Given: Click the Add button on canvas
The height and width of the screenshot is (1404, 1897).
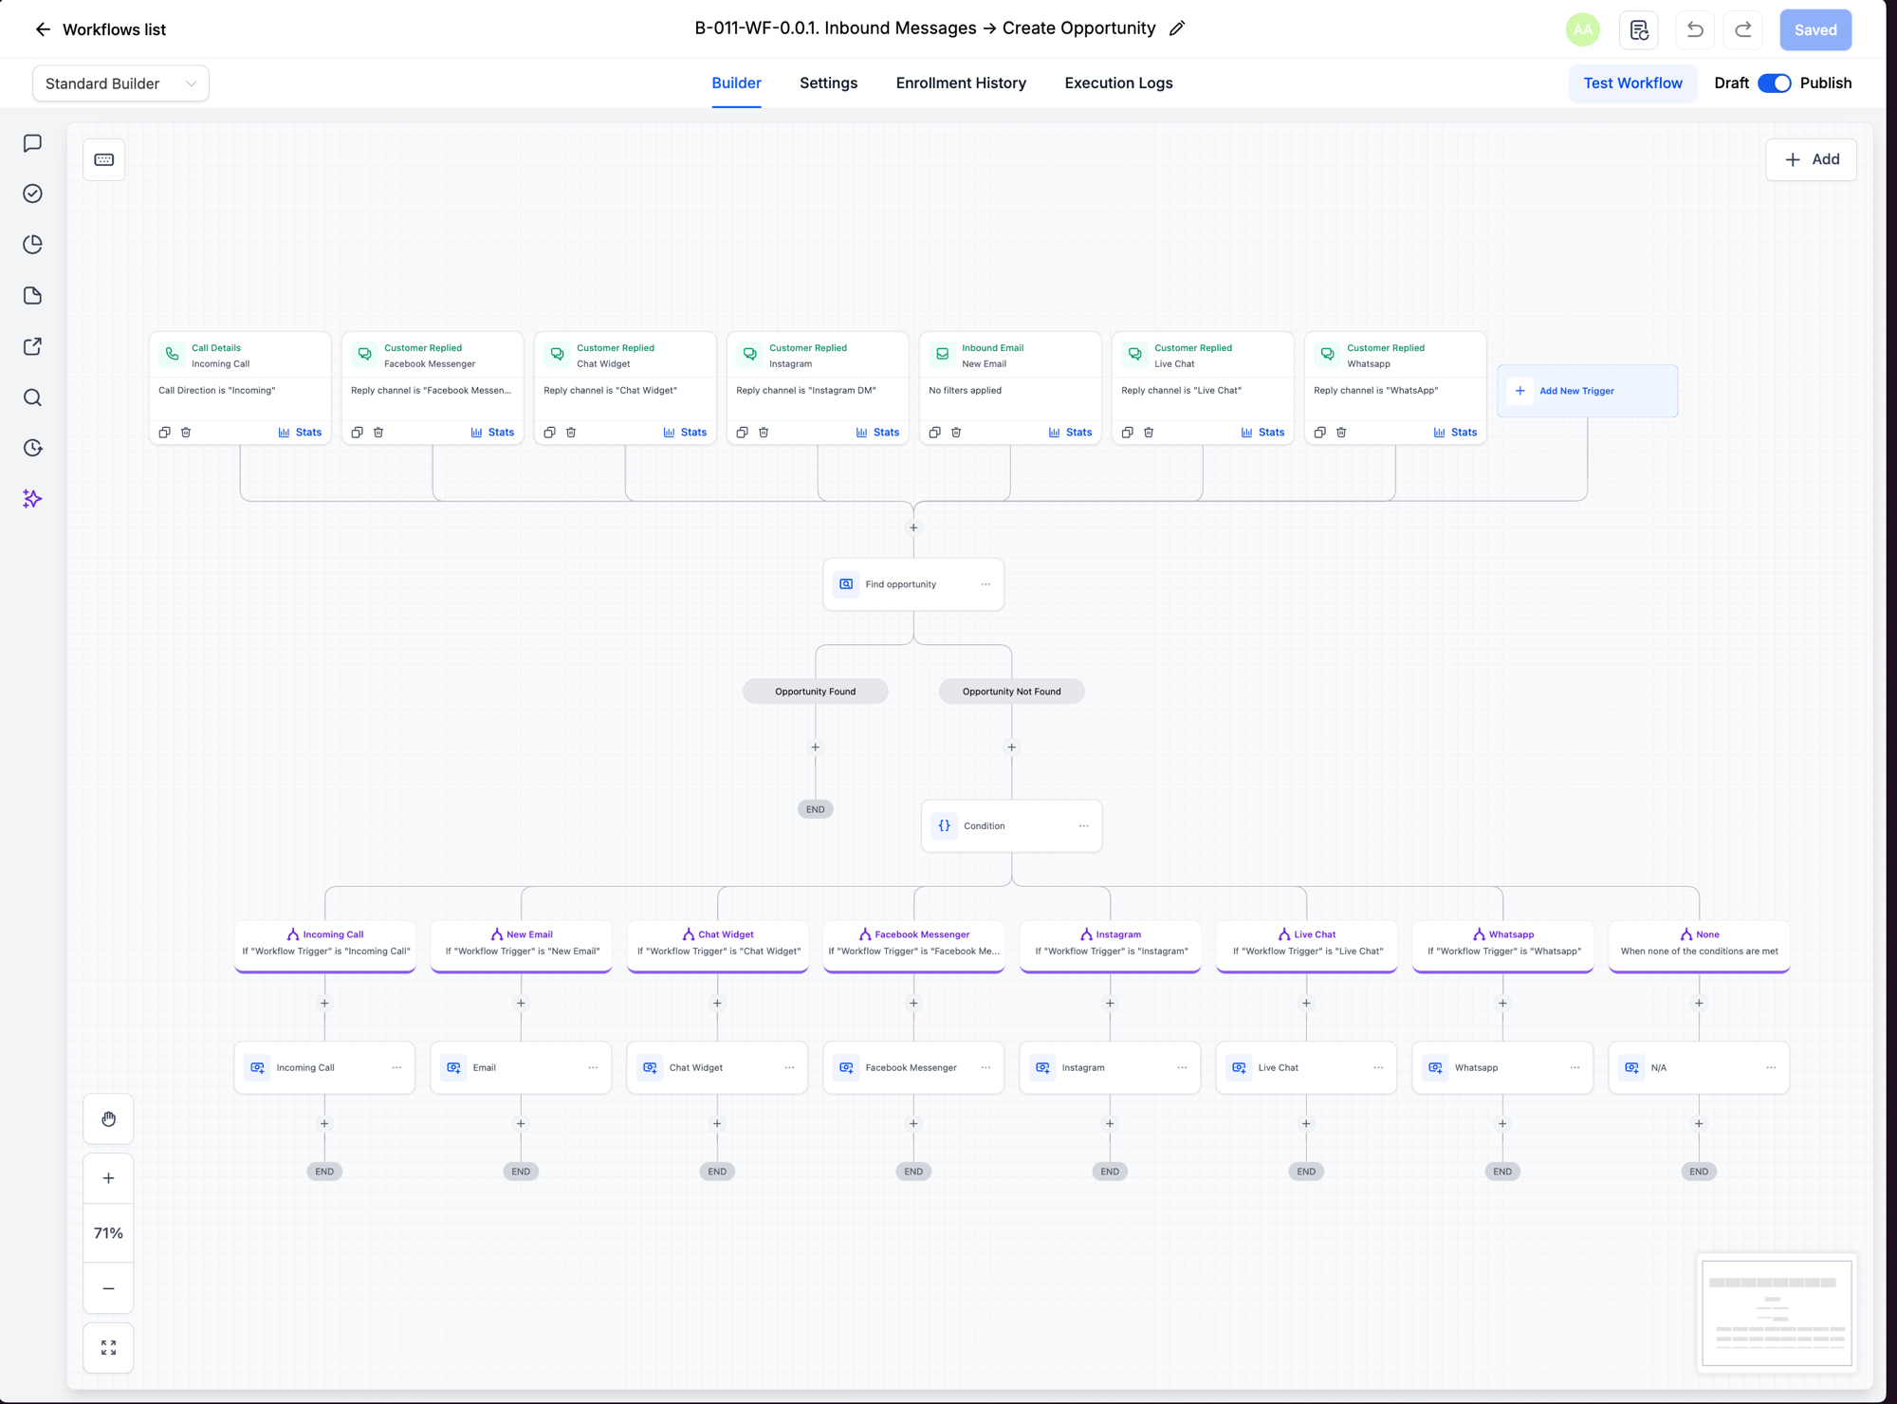Looking at the screenshot, I should [x=1811, y=159].
